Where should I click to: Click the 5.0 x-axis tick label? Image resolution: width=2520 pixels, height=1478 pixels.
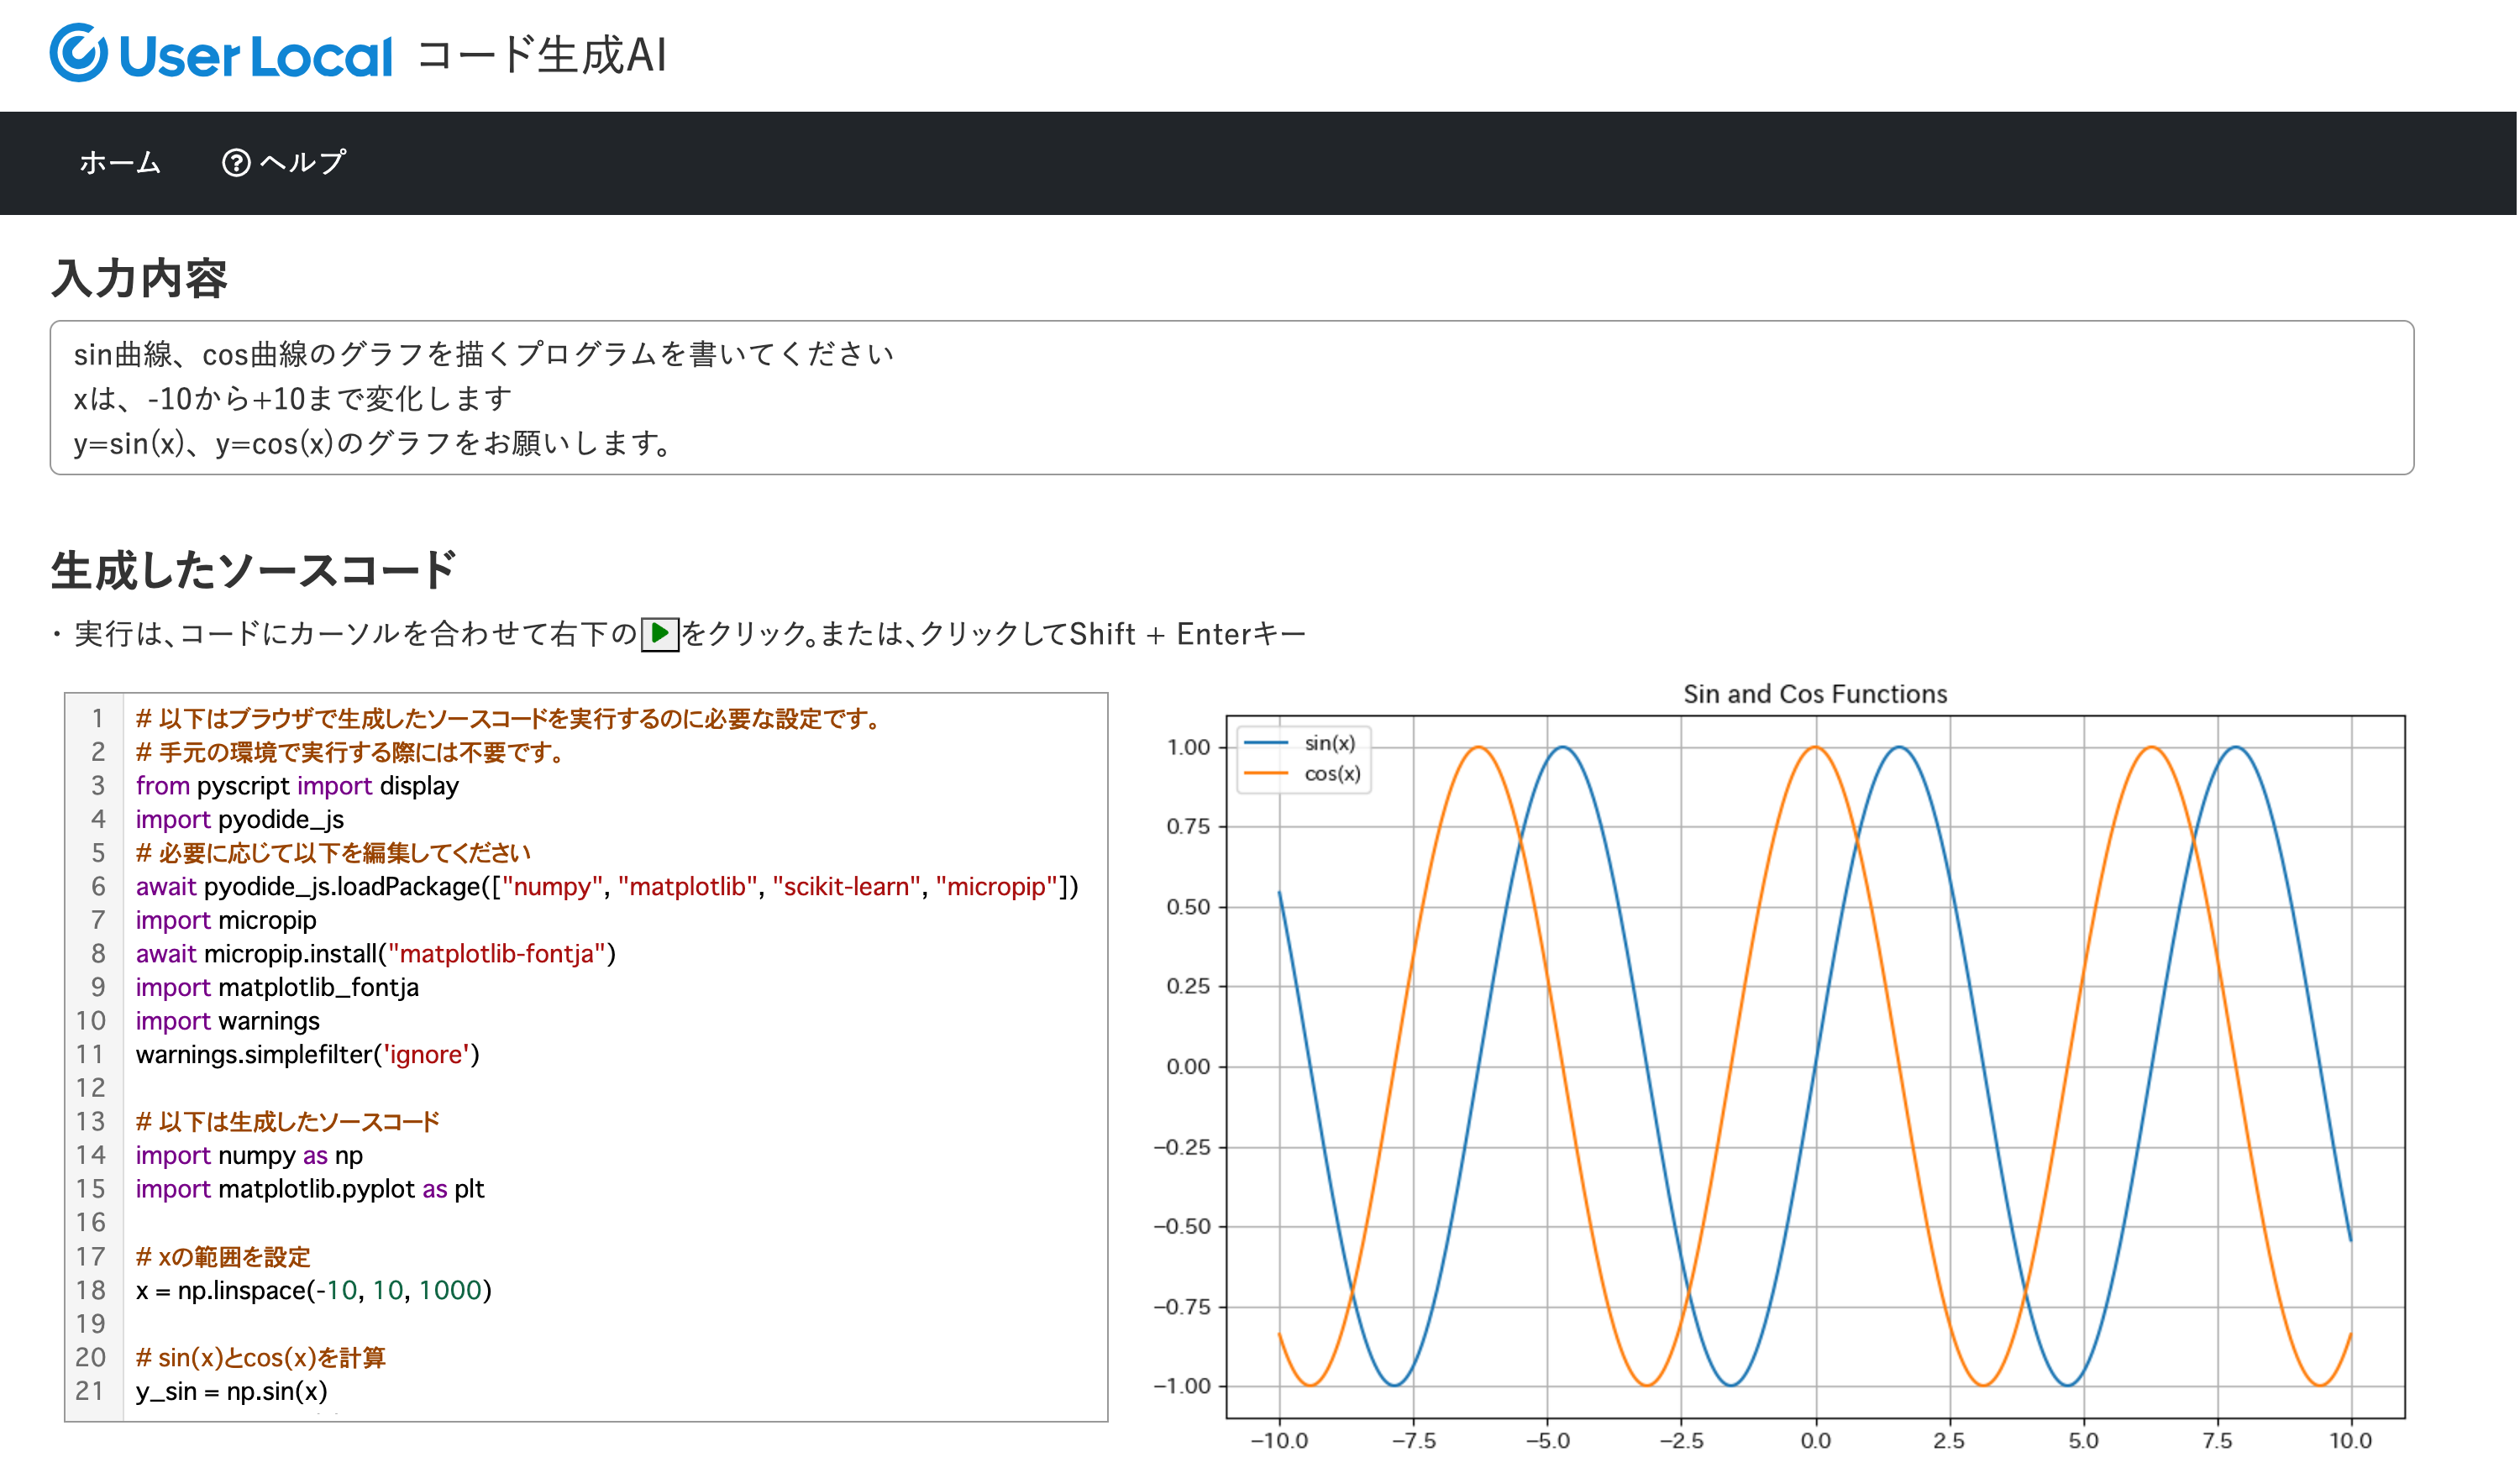[2085, 1442]
